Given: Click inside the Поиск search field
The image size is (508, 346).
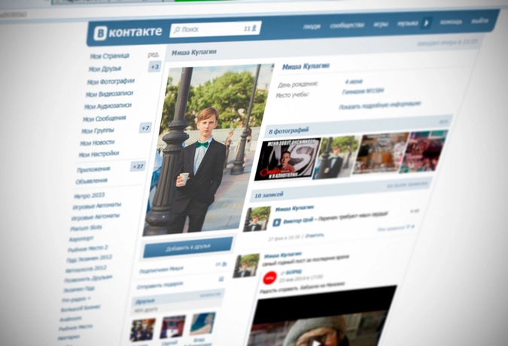Looking at the screenshot, I should [x=215, y=29].
